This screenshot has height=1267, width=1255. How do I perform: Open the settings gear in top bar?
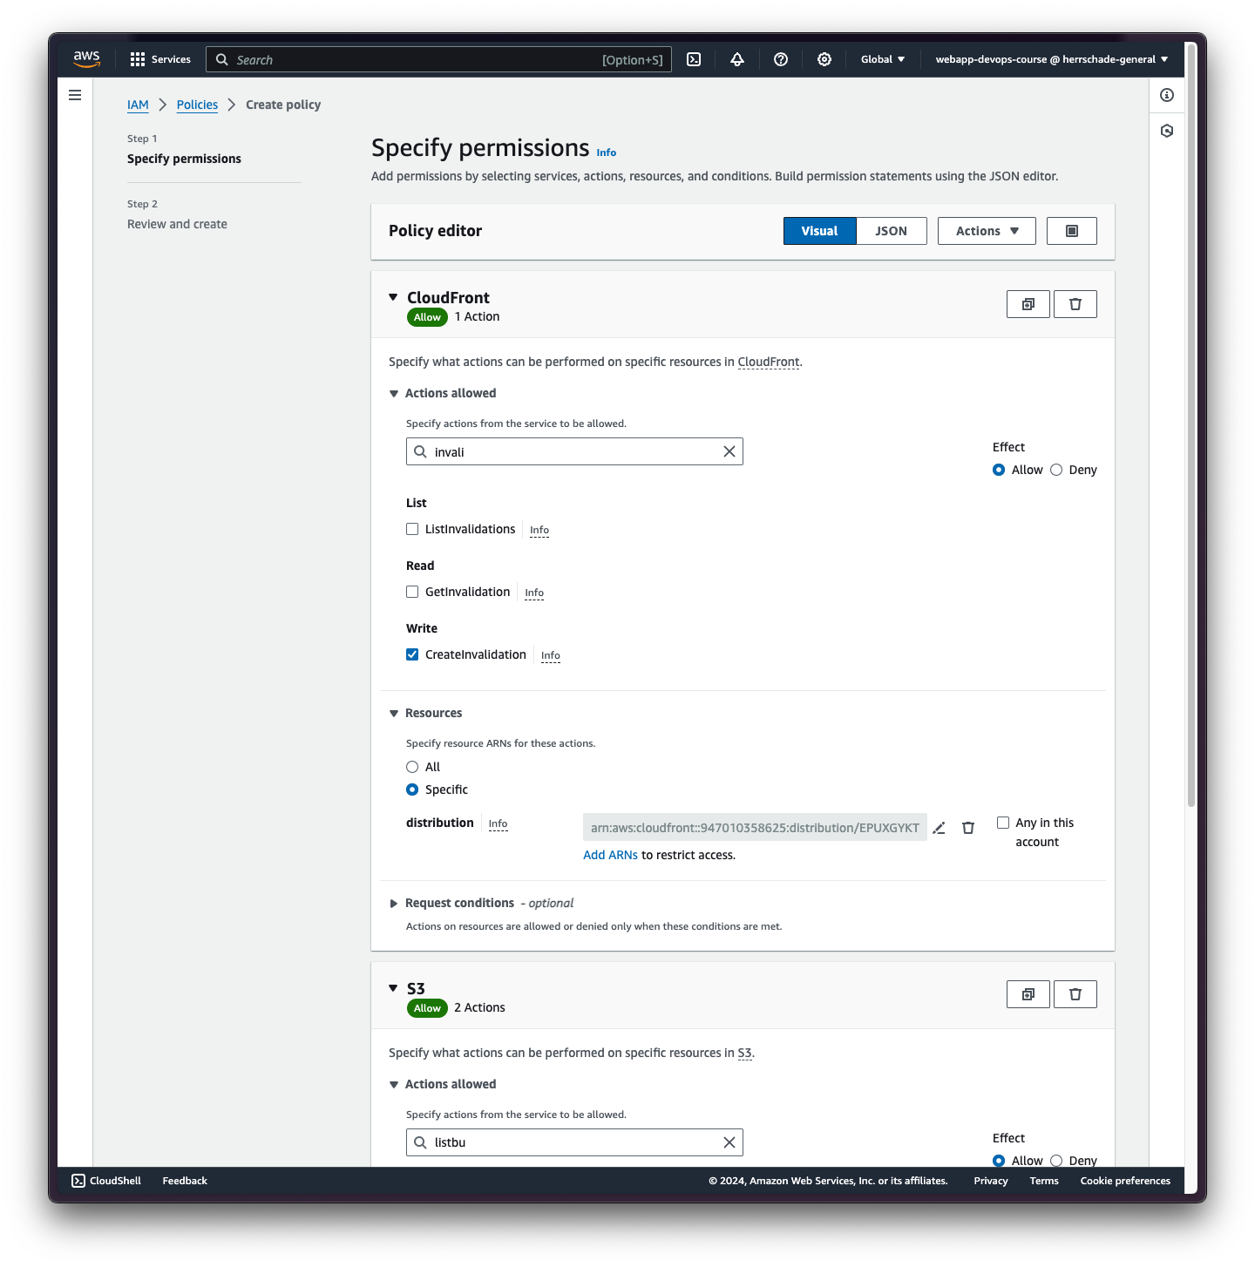[x=824, y=59]
